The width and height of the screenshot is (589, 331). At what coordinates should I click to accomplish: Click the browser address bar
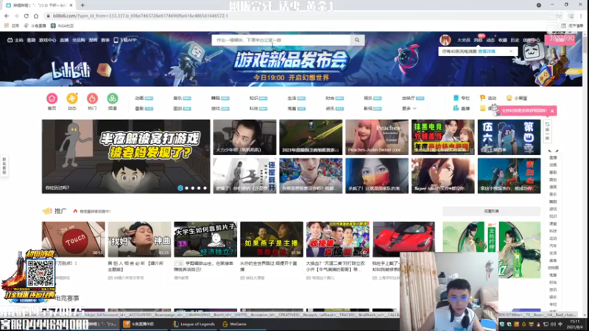(x=300, y=15)
